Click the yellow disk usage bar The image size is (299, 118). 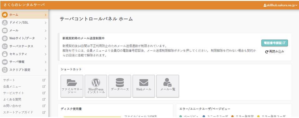(x=92, y=117)
